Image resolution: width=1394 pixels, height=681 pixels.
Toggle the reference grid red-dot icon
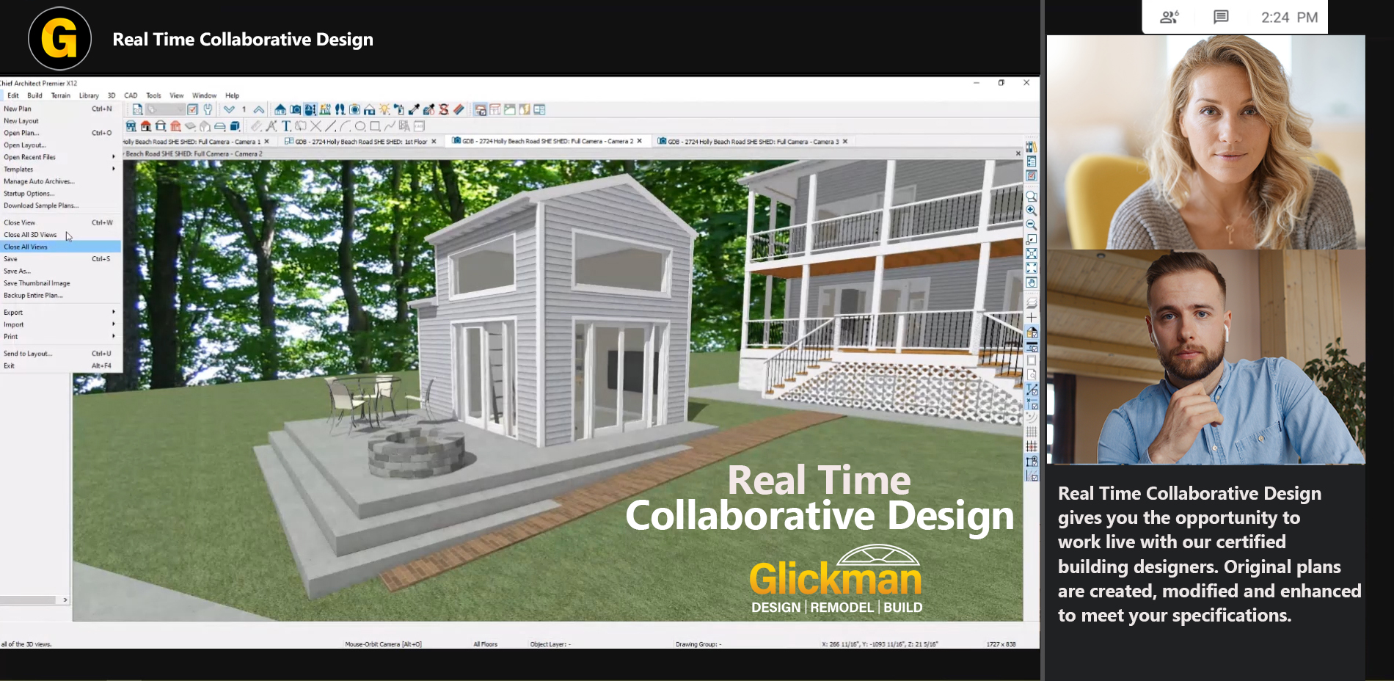click(x=1031, y=446)
